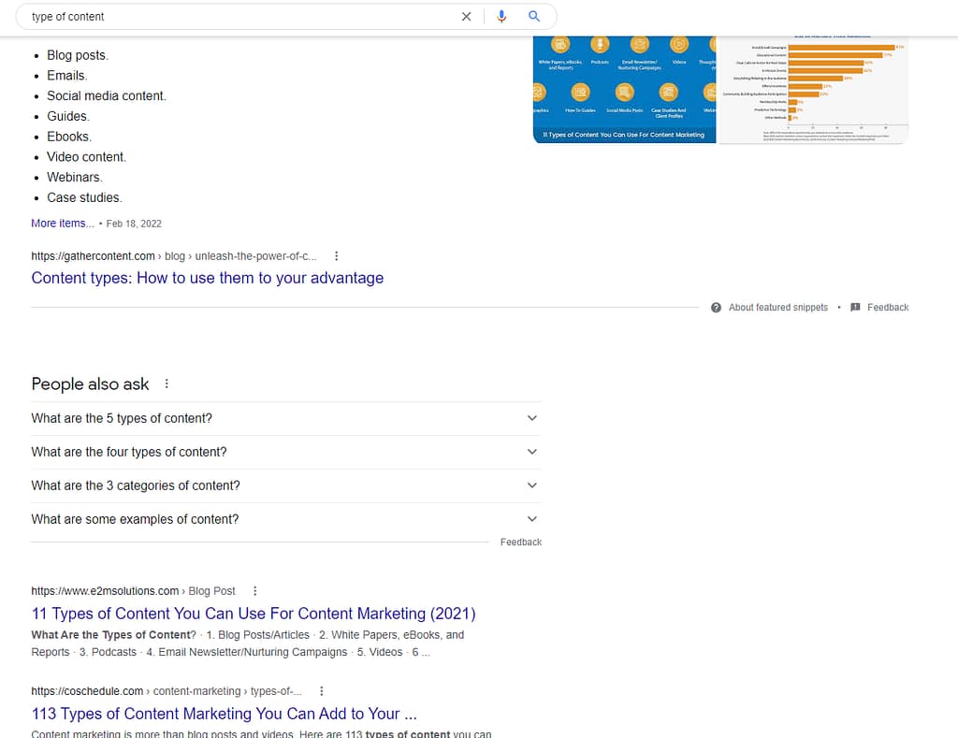
Task: Open the three-dot menu beside the coschedule.com URL
Action: point(322,691)
